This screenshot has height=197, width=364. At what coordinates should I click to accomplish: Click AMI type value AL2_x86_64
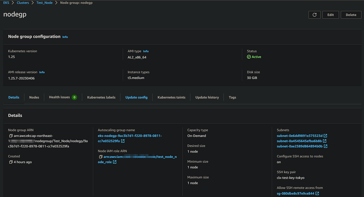click(137, 57)
